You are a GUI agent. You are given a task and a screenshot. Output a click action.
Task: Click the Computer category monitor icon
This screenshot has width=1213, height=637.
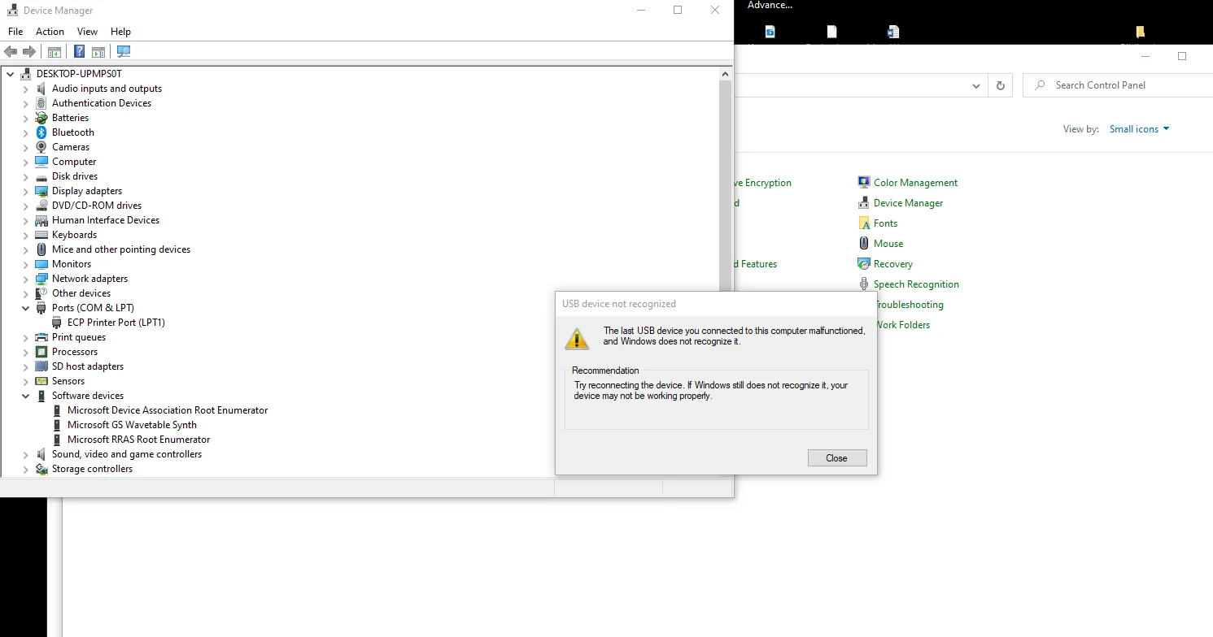point(41,162)
